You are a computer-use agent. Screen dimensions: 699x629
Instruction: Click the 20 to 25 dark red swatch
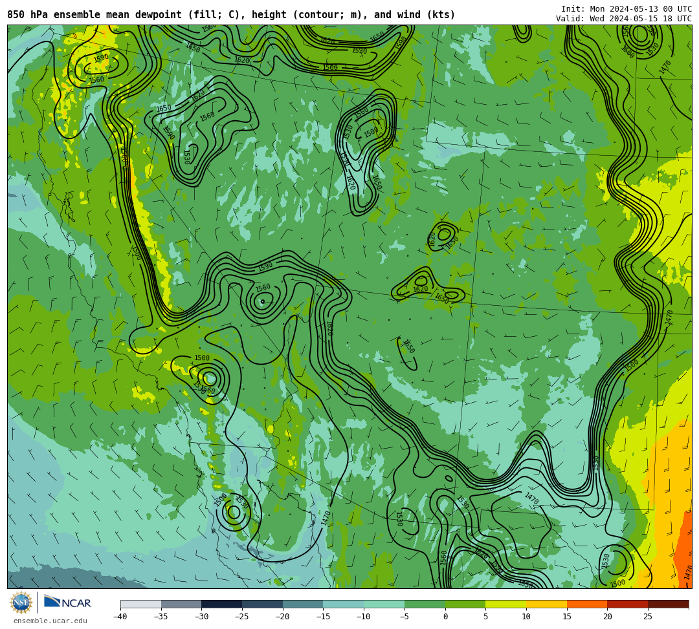(628, 604)
